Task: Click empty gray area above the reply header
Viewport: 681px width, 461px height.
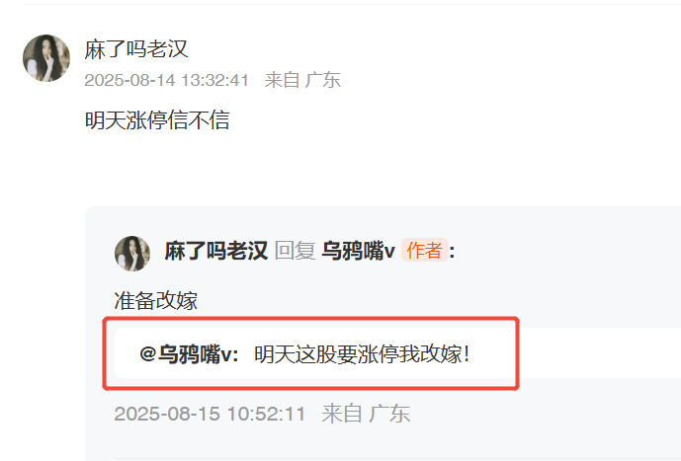Action: (x=383, y=221)
